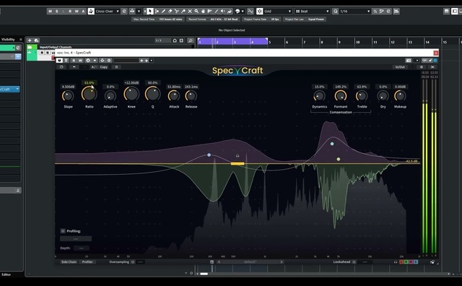Select the Color paint bucket tool

[230, 12]
